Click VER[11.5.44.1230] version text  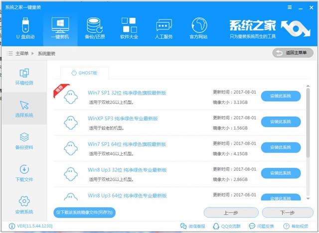35,226
